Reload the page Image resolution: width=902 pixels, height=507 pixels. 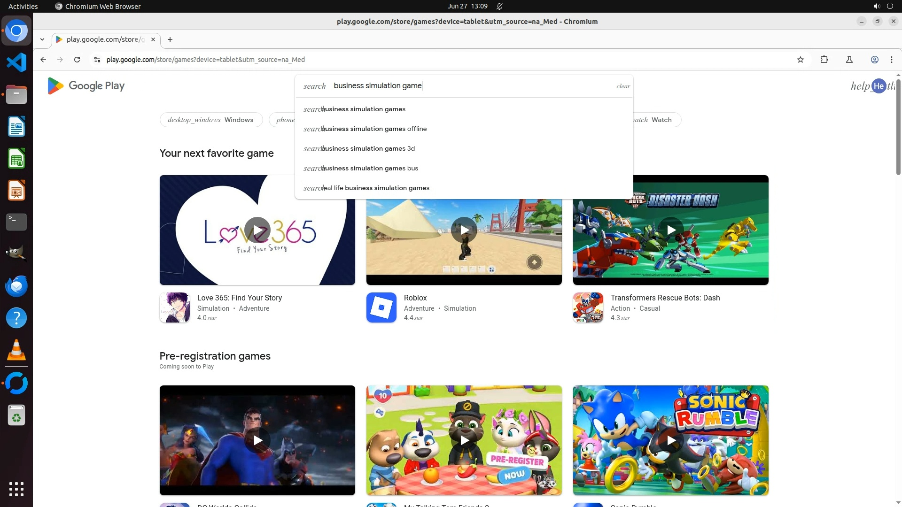(x=77, y=60)
